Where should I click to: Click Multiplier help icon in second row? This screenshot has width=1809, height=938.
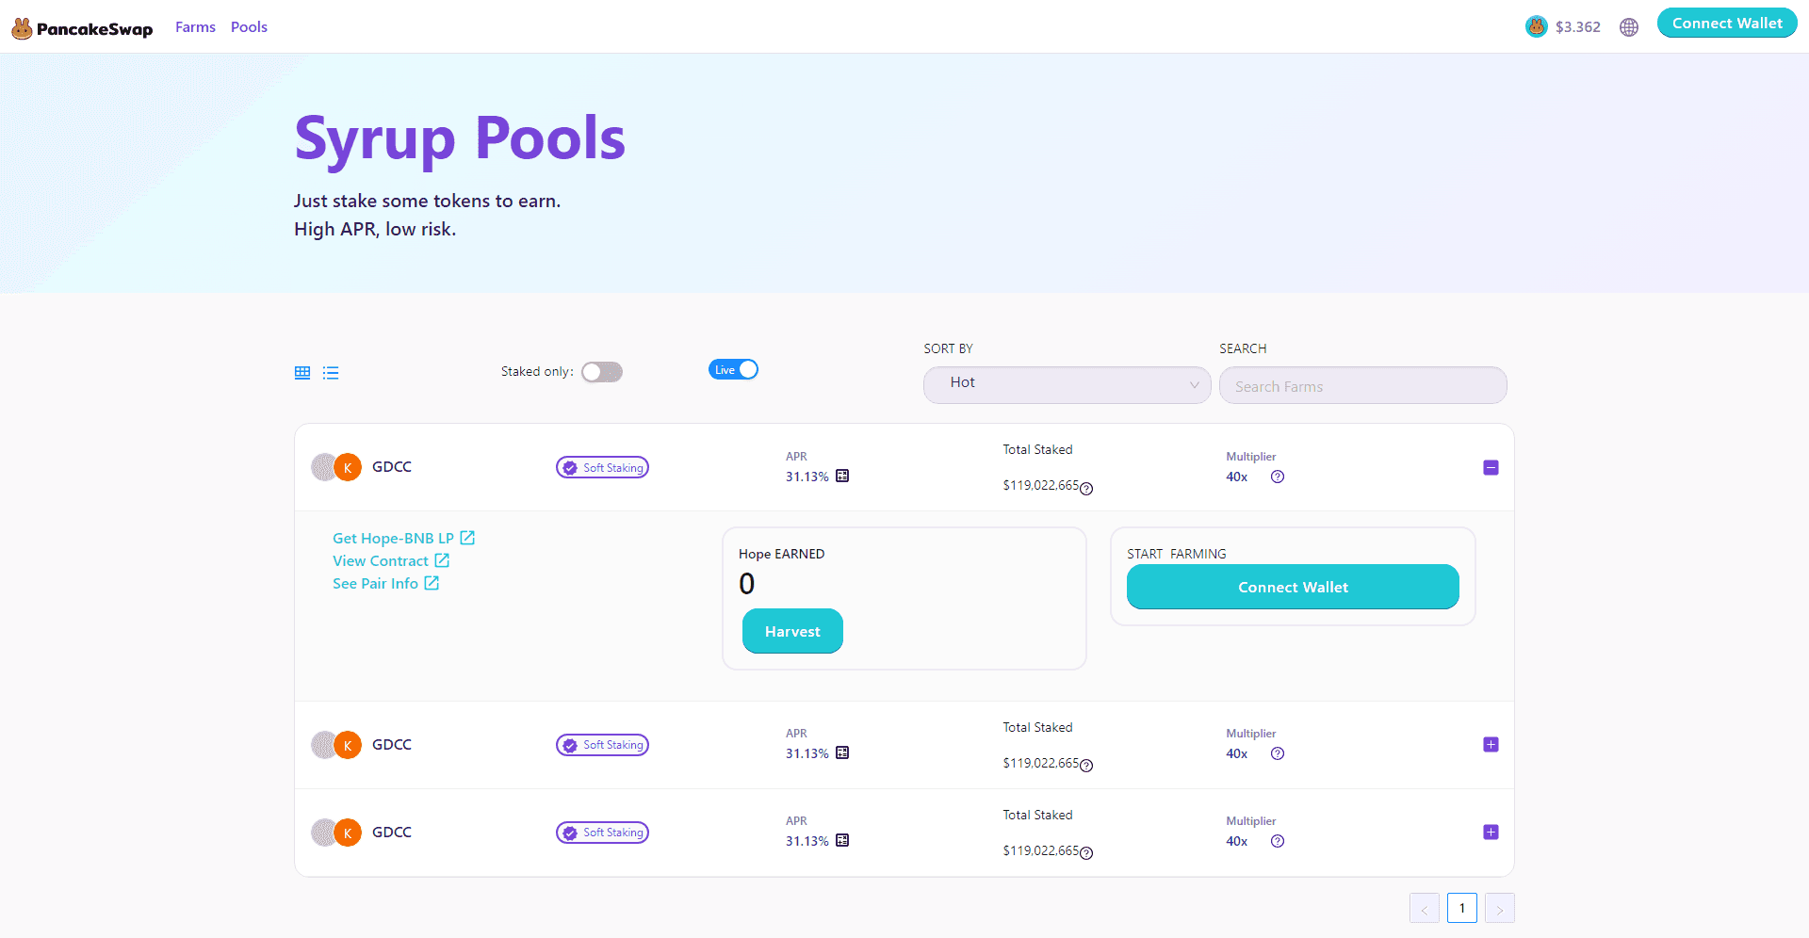point(1278,753)
